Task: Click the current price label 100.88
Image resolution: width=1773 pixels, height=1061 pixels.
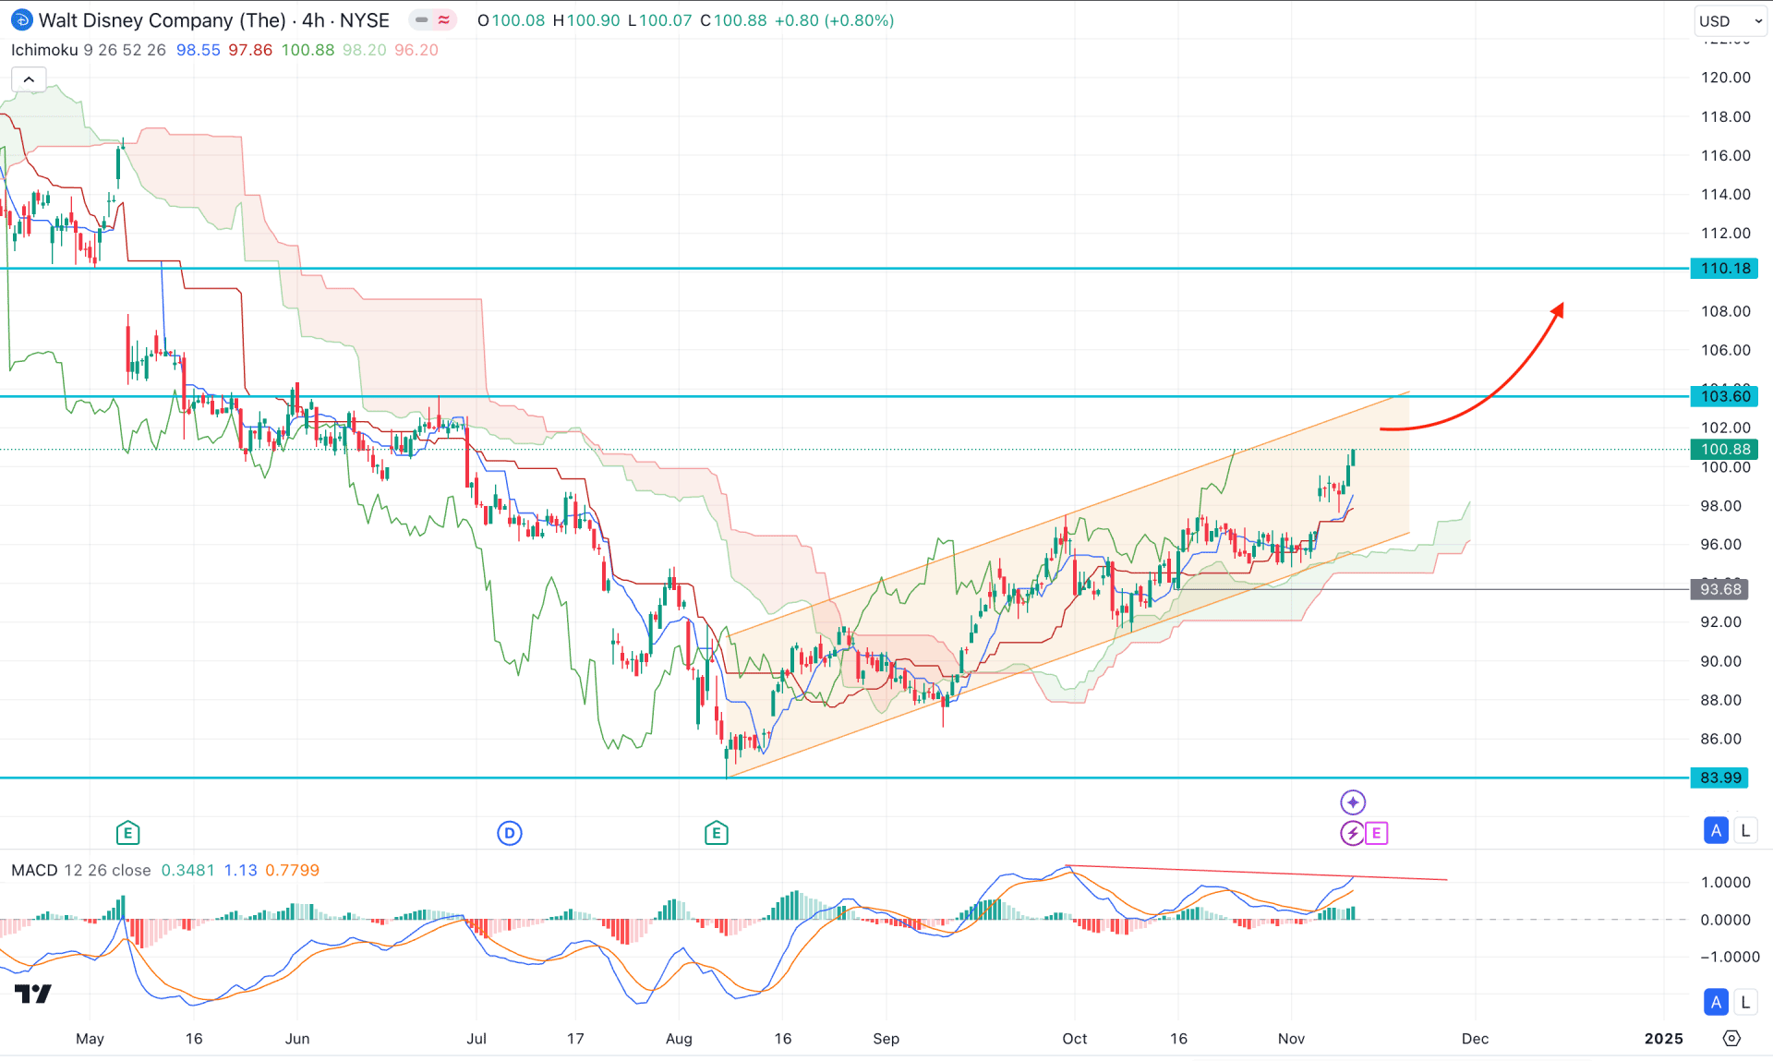Action: (1725, 449)
